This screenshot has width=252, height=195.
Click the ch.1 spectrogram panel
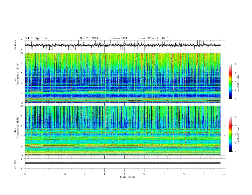coord(122,78)
